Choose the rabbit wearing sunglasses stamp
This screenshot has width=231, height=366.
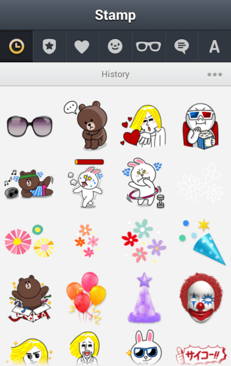click(x=145, y=348)
